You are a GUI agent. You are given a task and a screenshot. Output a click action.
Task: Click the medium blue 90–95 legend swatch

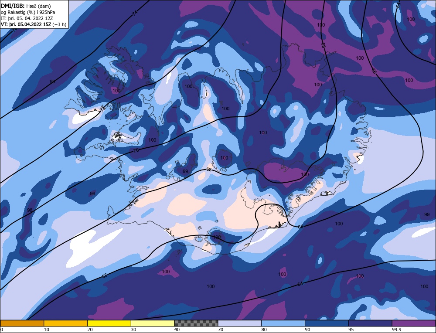click(327, 323)
